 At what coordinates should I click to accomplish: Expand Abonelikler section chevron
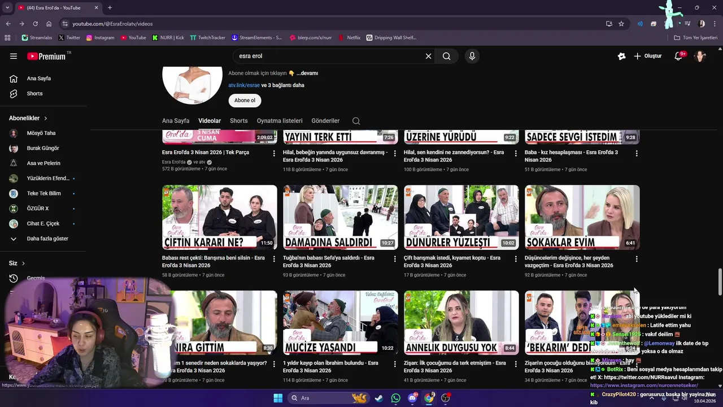(x=45, y=118)
